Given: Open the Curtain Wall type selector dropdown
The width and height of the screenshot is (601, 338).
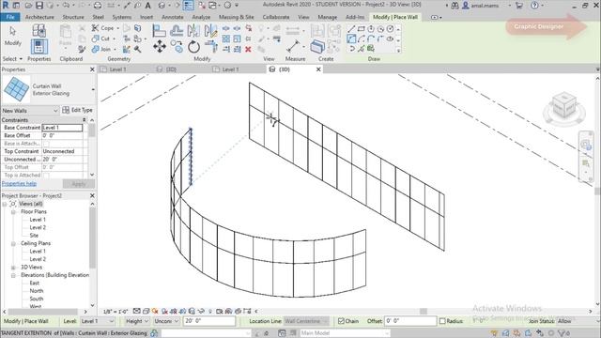Looking at the screenshot, I should [x=93, y=90].
